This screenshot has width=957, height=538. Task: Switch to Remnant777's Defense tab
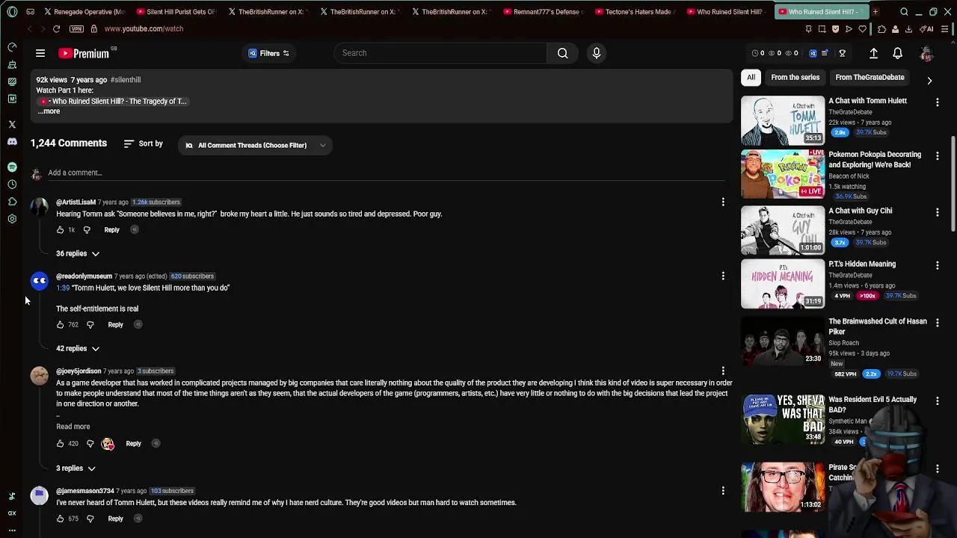pyautogui.click(x=543, y=12)
